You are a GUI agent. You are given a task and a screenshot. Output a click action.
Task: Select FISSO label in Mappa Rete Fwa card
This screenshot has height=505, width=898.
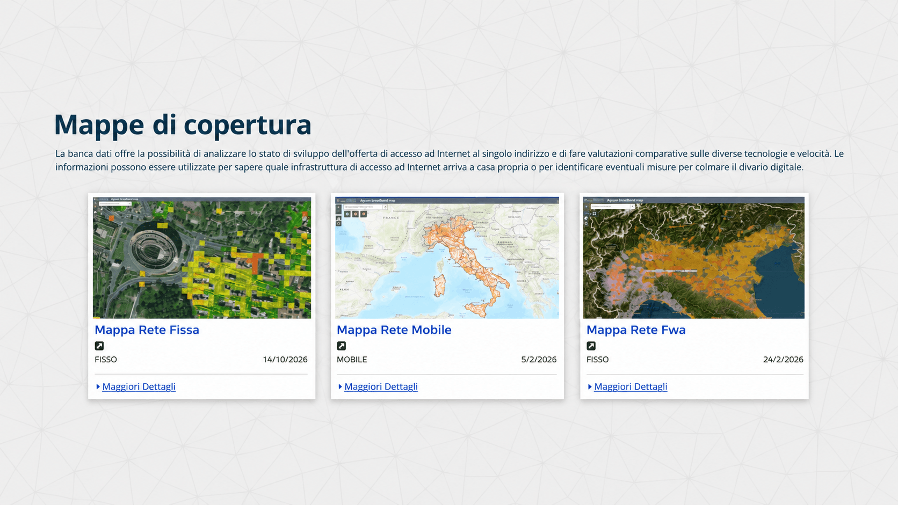598,360
